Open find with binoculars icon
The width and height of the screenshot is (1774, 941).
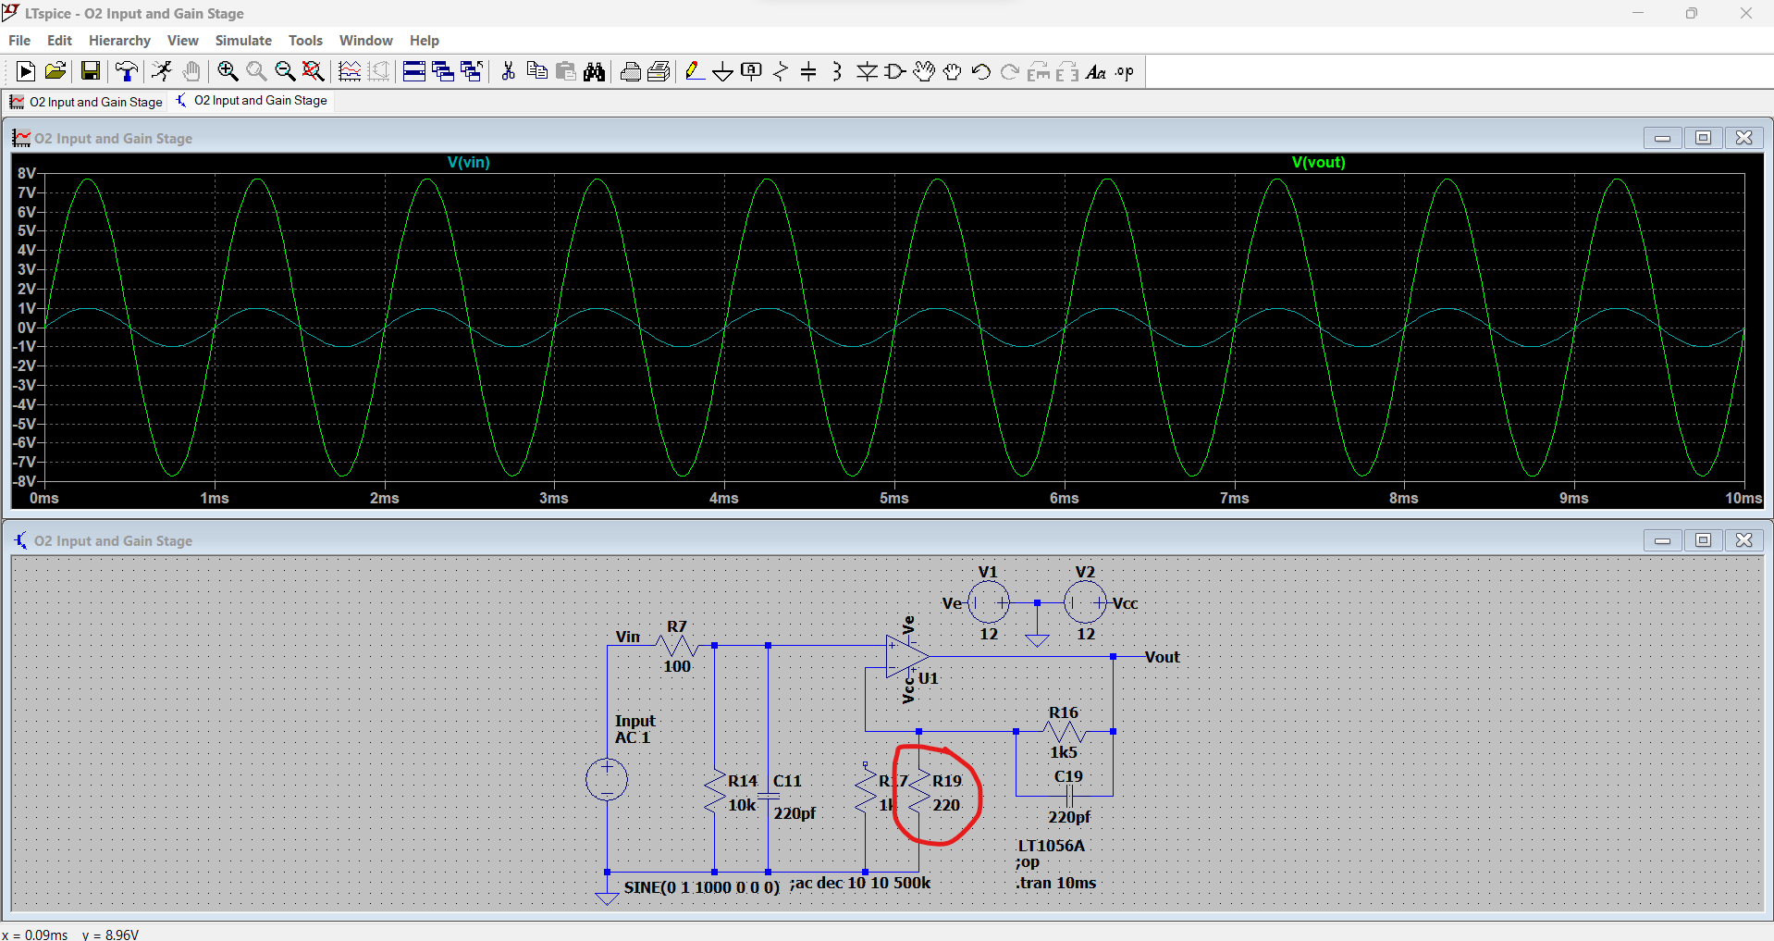pyautogui.click(x=594, y=71)
